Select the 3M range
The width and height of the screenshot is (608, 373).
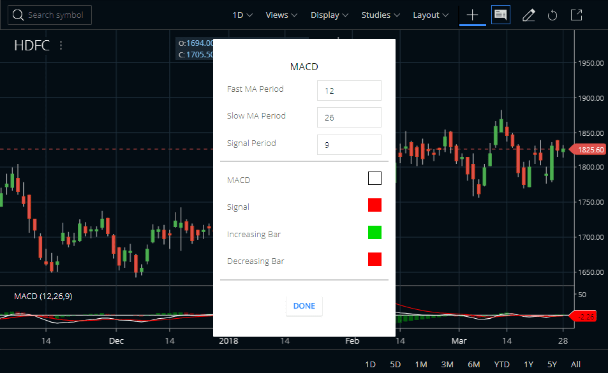coord(447,365)
